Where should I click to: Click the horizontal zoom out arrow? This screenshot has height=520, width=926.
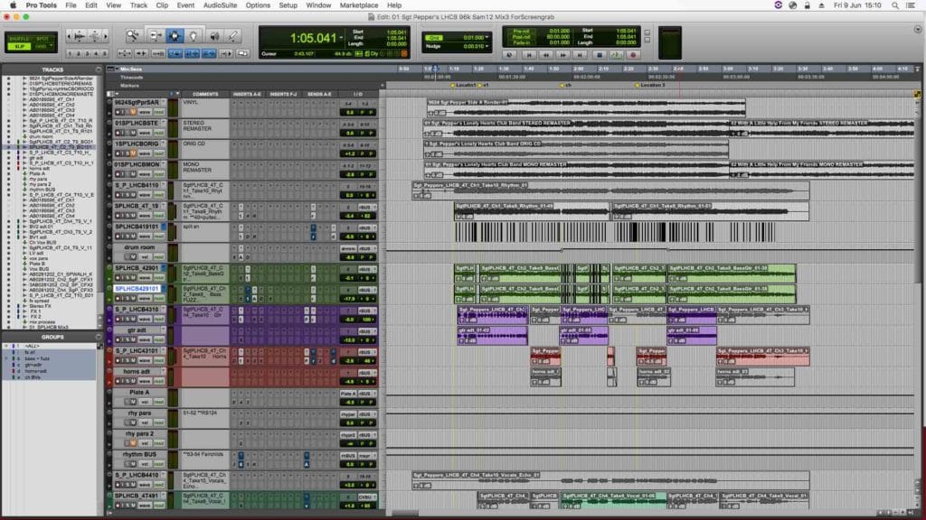tap(69, 36)
